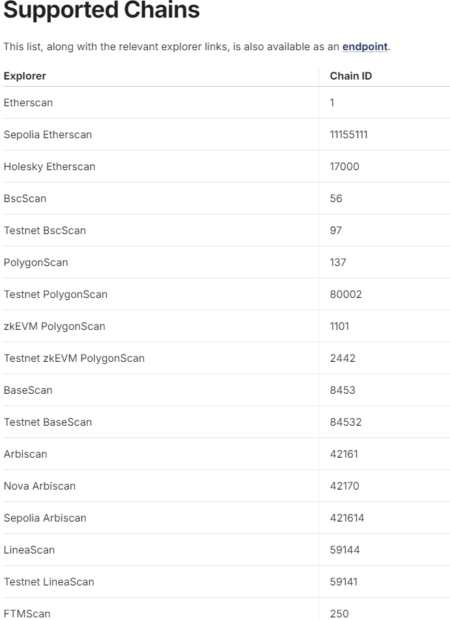Click the Chain ID column header
This screenshot has width=450, height=620.
click(350, 76)
